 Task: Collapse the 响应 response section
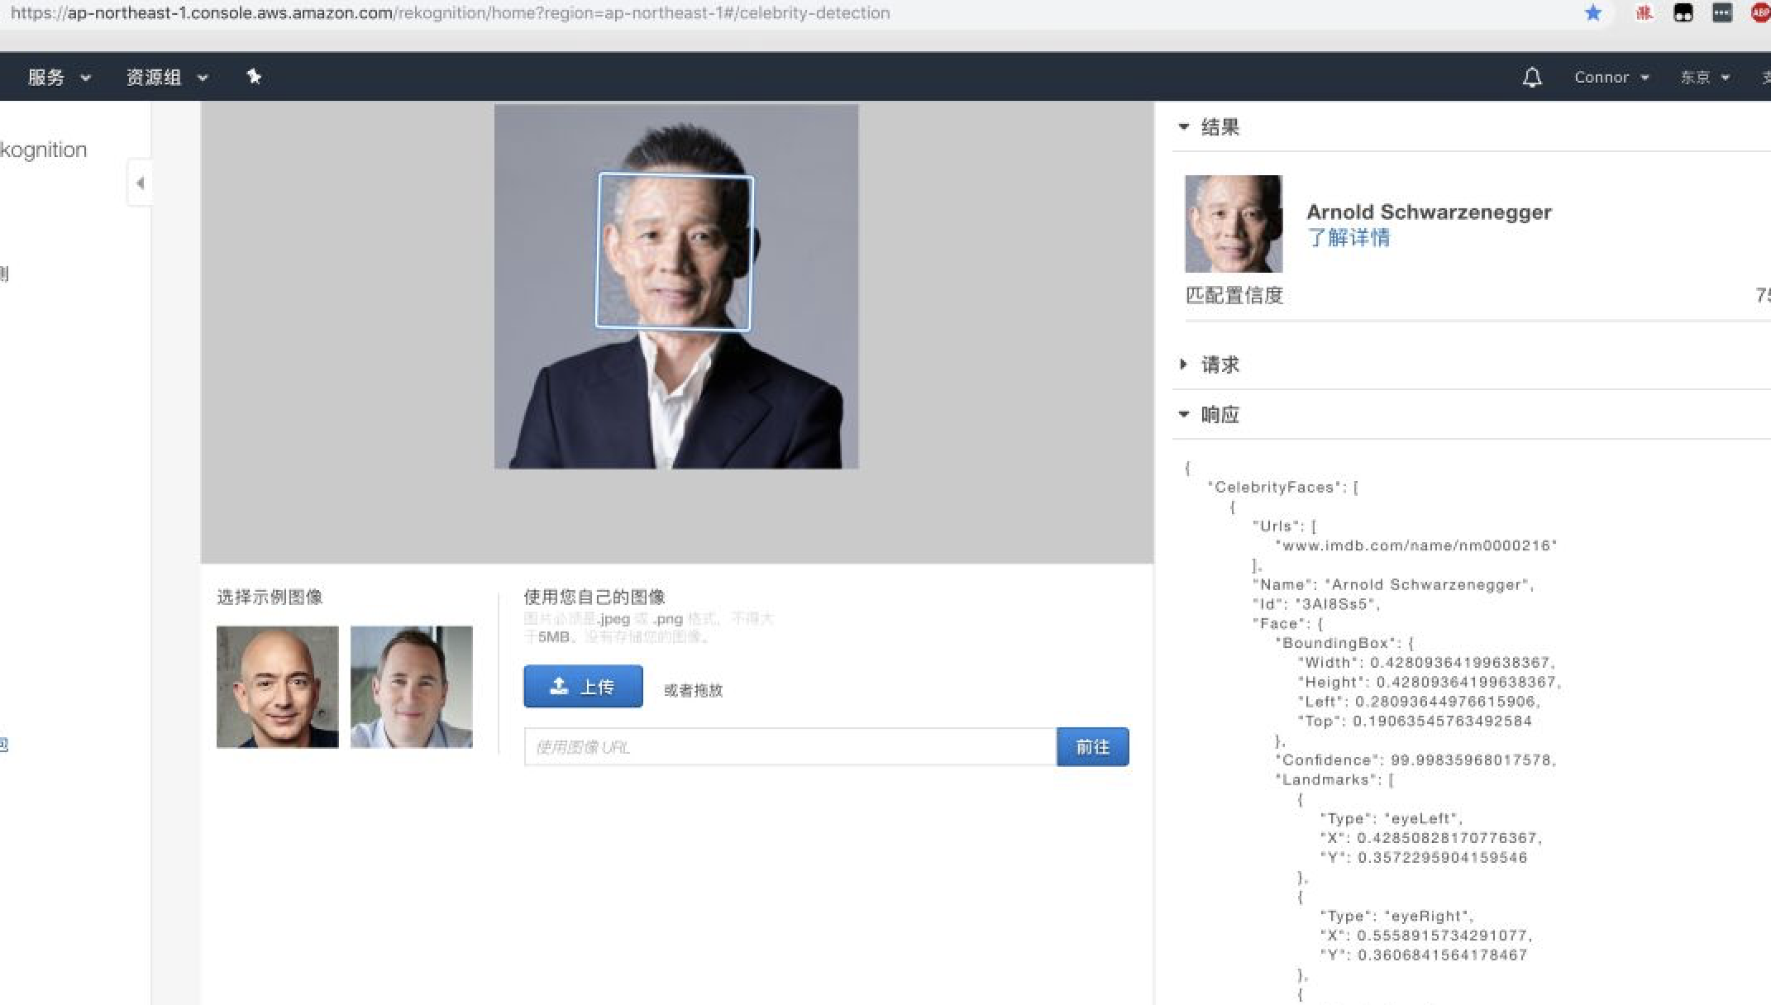coord(1184,414)
